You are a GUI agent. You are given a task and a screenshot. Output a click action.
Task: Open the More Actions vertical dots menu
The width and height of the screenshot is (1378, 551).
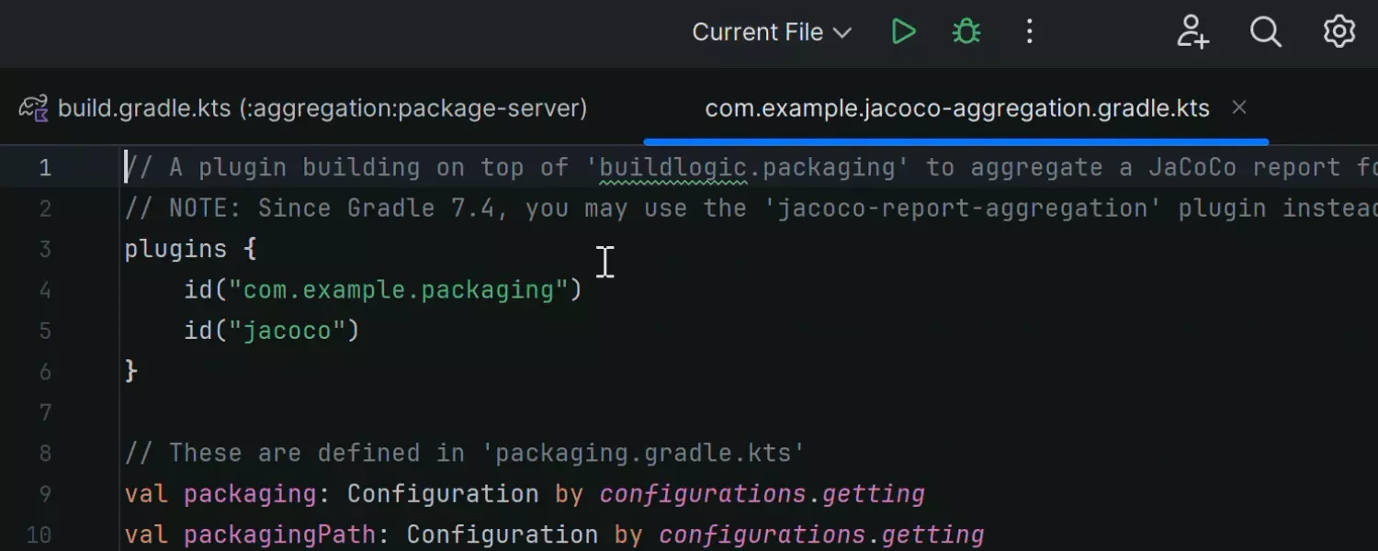click(1029, 32)
